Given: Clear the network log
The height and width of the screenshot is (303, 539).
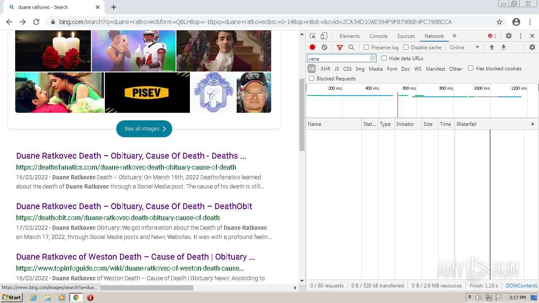Looking at the screenshot, I should click(x=324, y=48).
